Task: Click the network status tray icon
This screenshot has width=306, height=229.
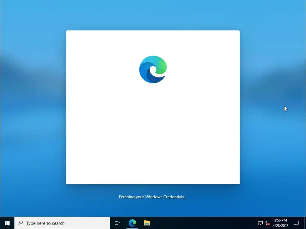Action: [260, 223]
